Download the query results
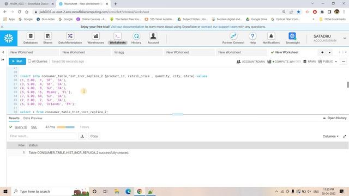349x196 pixels. click(x=82, y=136)
